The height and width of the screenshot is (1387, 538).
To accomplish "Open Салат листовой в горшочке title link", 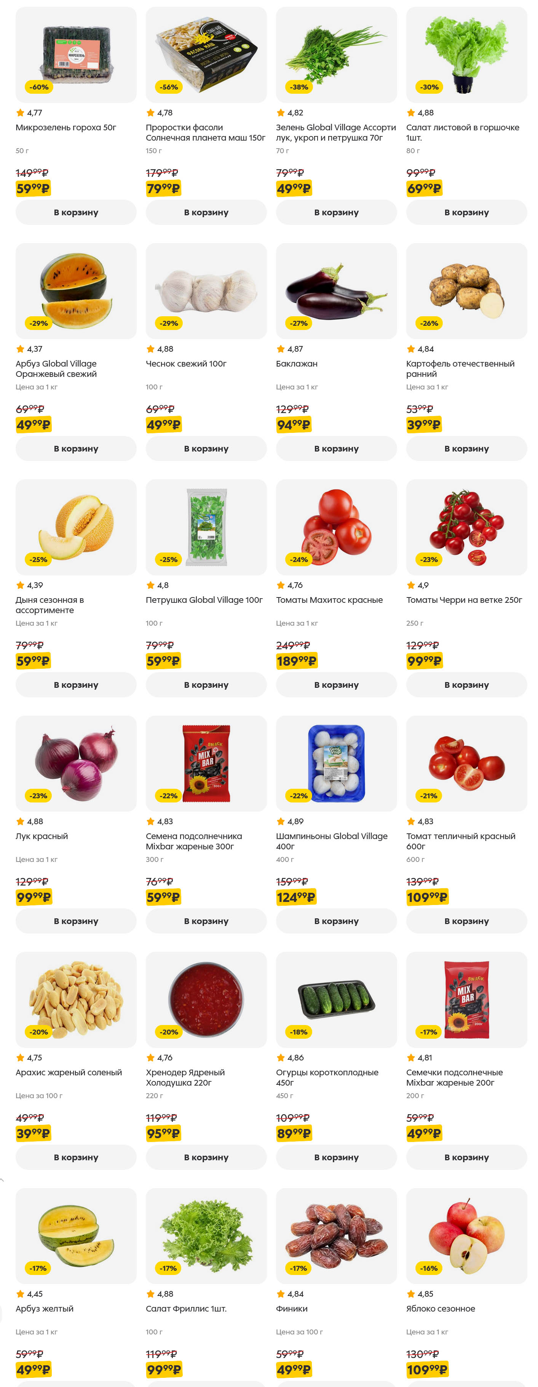I will click(x=462, y=133).
